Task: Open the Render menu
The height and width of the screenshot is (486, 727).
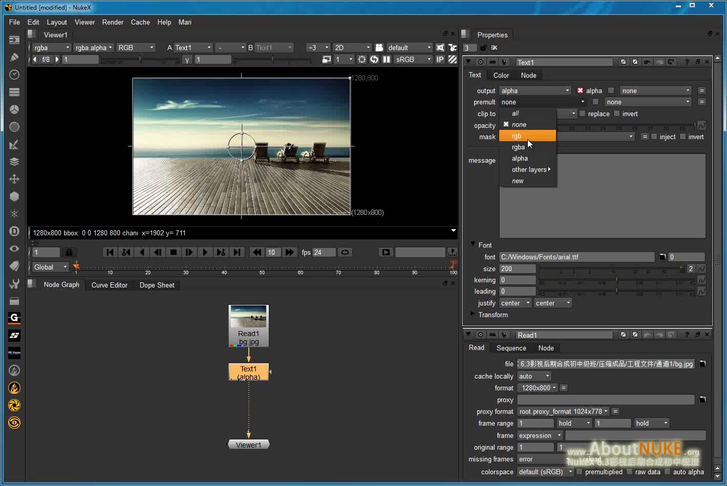Action: pos(113,22)
